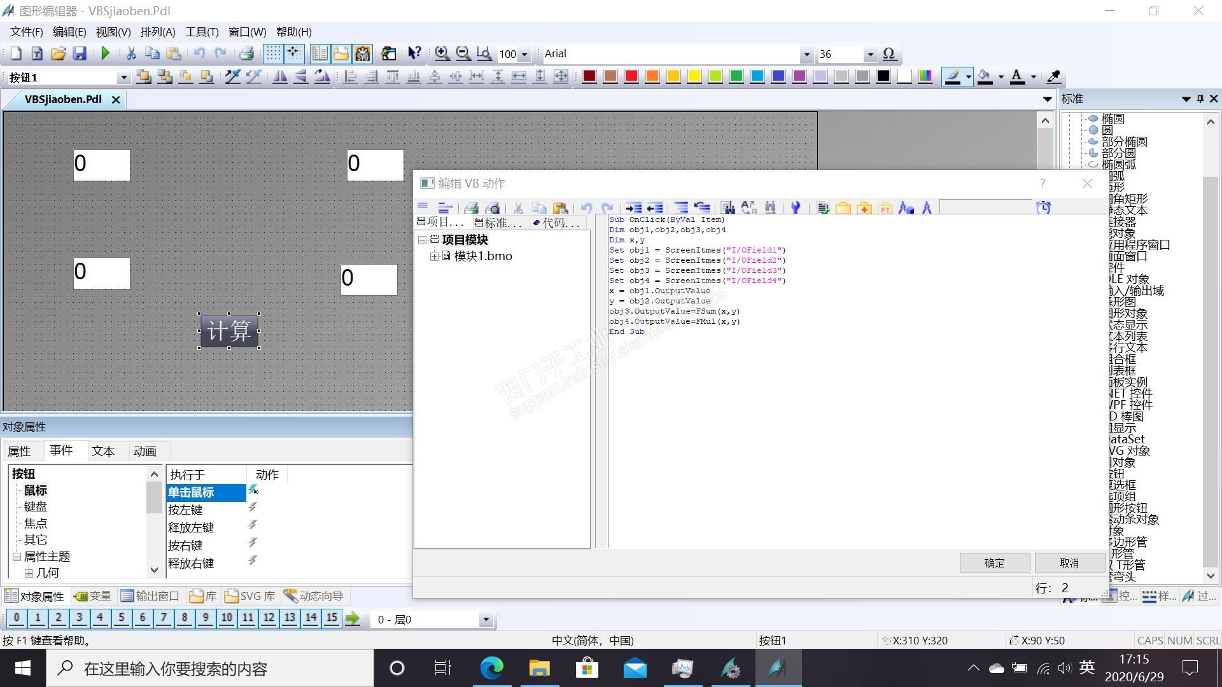Open the 工具(T) menu
This screenshot has height=687, width=1222.
coord(201,32)
